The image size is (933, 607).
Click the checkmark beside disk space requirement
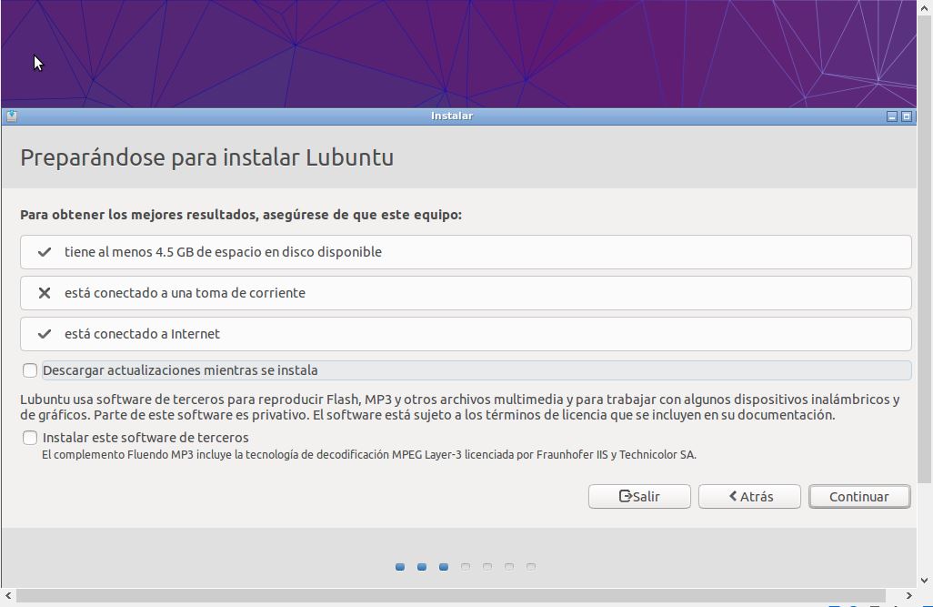(x=44, y=252)
